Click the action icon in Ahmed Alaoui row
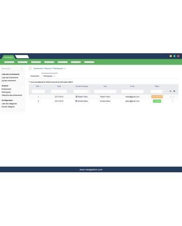This screenshot has height=226, width=182. tap(172, 101)
